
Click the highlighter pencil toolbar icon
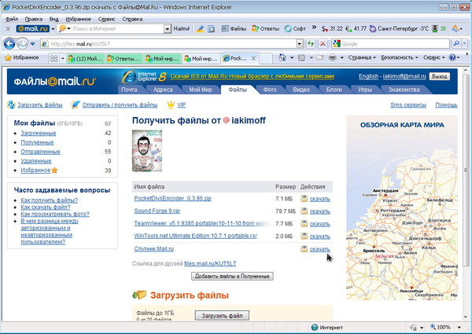200,29
